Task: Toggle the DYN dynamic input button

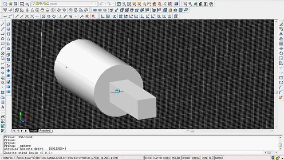Action: click(204, 158)
